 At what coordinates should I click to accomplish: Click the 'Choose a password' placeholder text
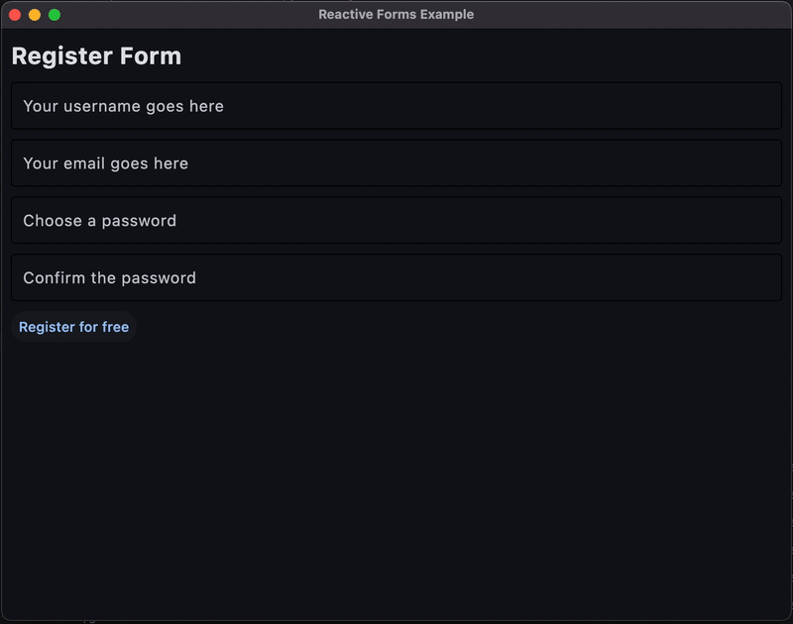99,221
